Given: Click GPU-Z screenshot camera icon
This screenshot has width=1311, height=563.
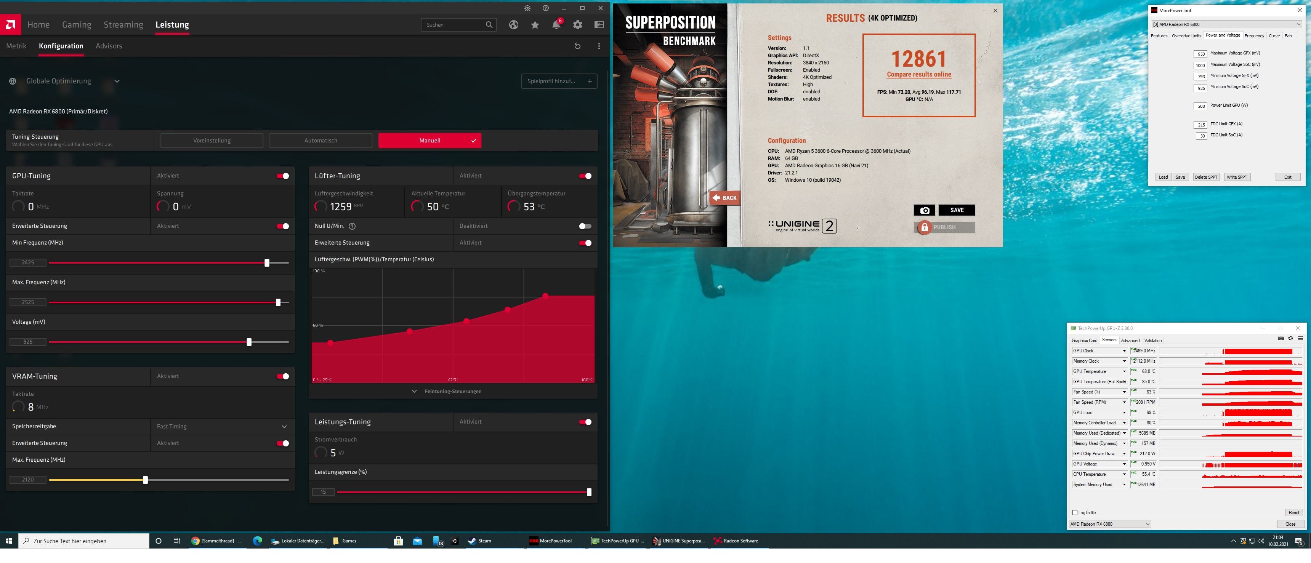Looking at the screenshot, I should pyautogui.click(x=1281, y=339).
